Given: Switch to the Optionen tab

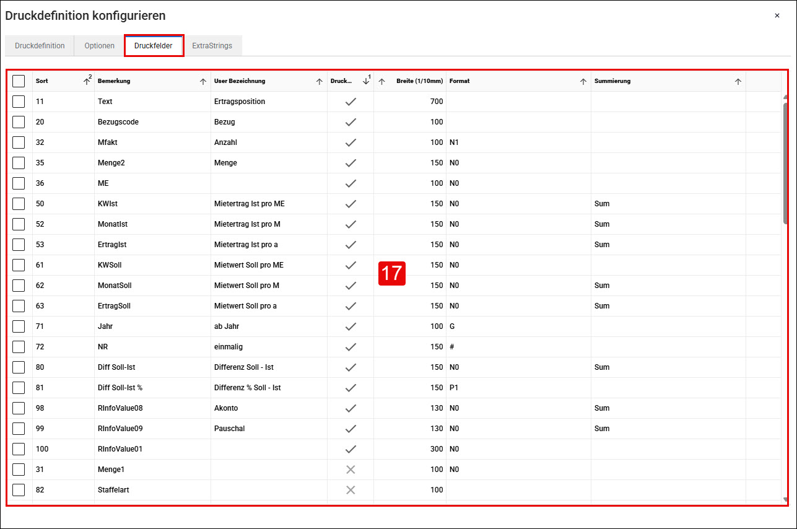Looking at the screenshot, I should (x=100, y=46).
